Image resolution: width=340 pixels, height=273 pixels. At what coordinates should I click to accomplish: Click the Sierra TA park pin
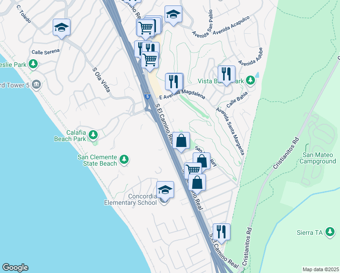tap(330, 232)
